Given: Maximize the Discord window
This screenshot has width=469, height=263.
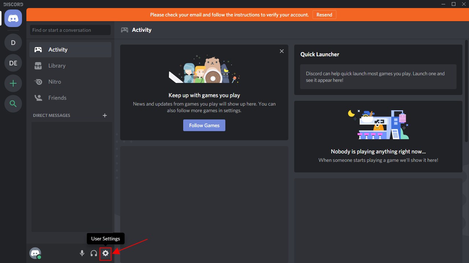Looking at the screenshot, I should point(454,4).
